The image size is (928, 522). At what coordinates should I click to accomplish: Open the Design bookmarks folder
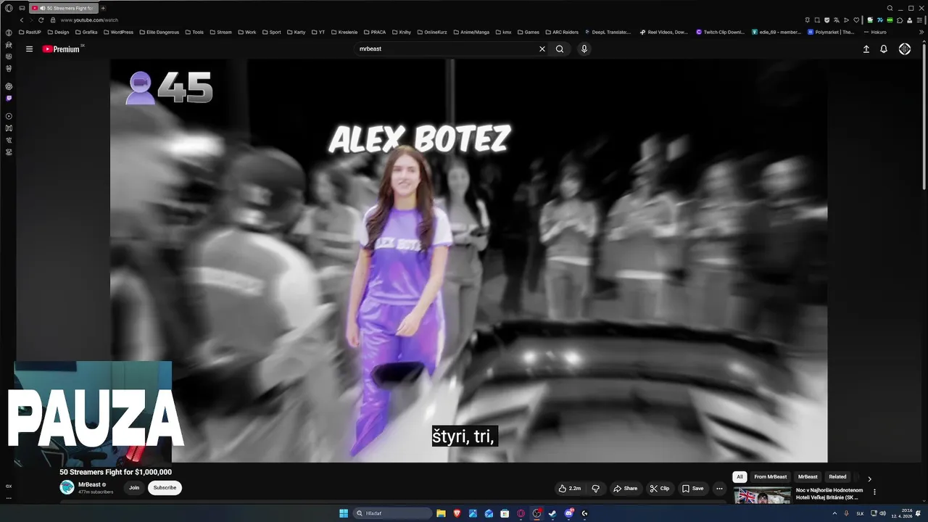[58, 32]
